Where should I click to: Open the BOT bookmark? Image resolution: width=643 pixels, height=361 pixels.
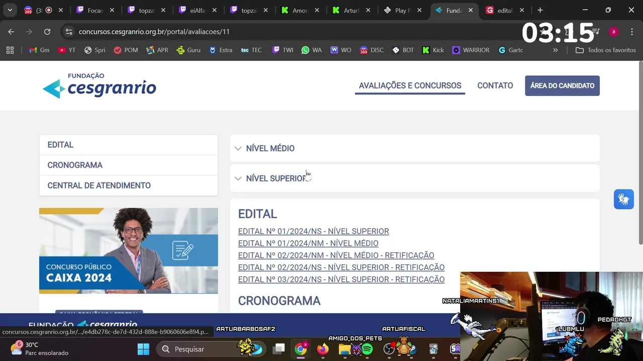tap(403, 50)
